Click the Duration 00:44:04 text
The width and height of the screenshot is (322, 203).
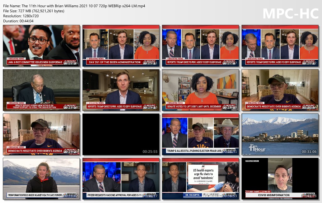point(18,21)
